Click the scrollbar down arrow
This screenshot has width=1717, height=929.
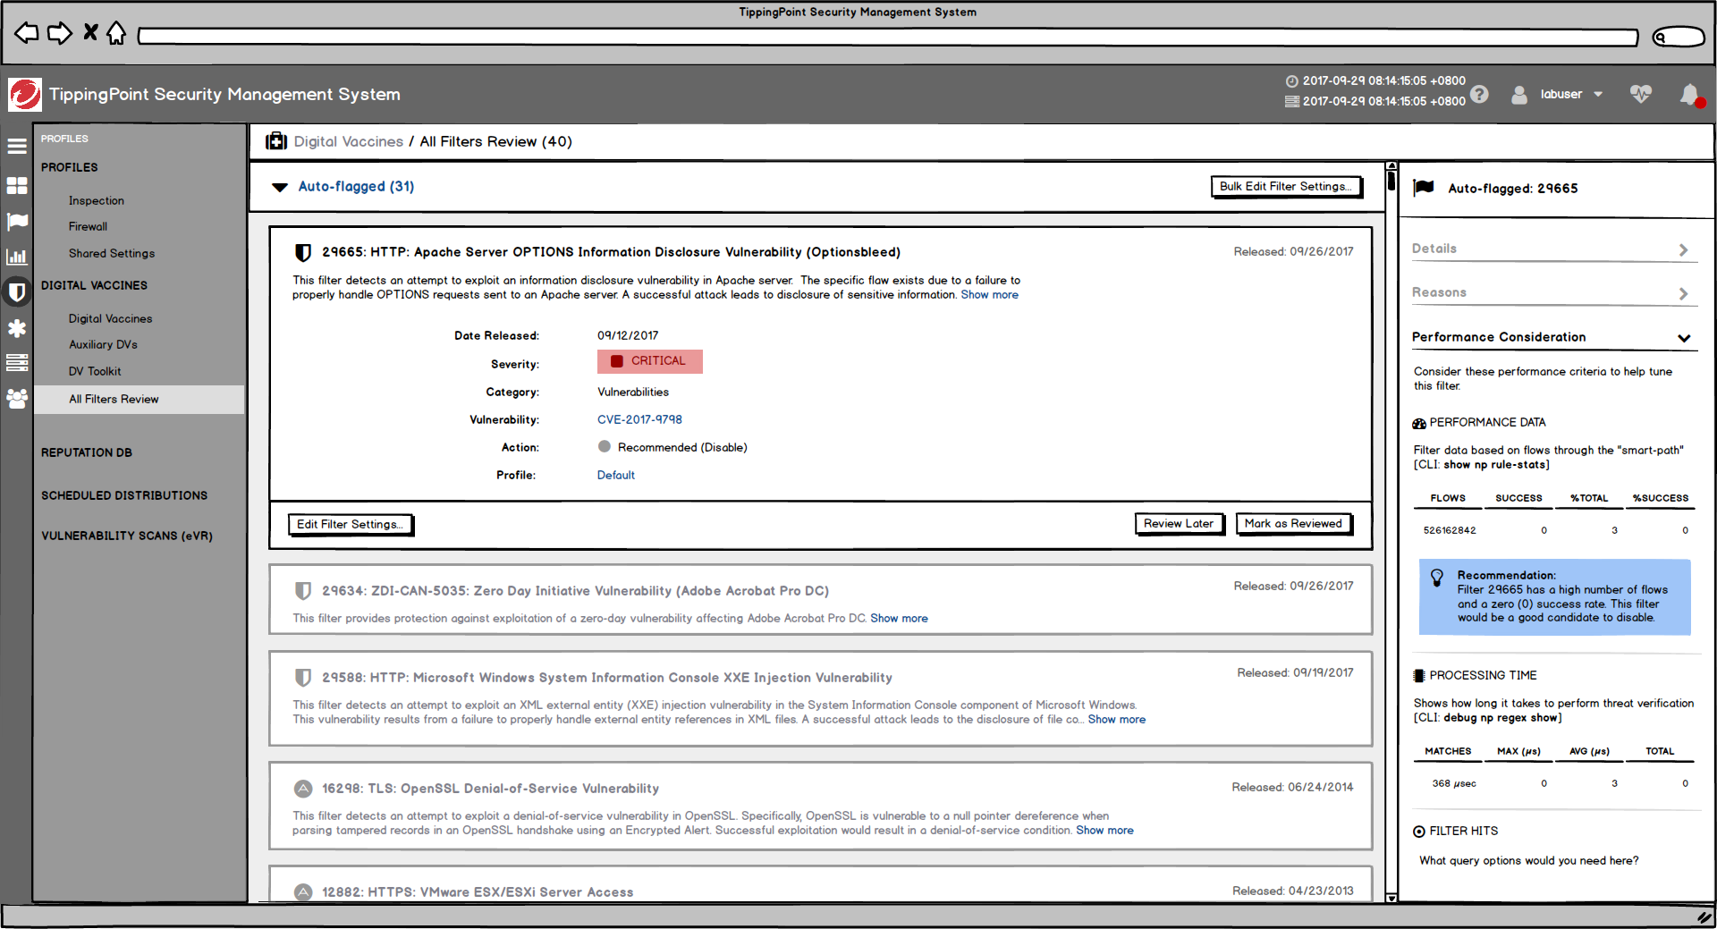point(1391,898)
